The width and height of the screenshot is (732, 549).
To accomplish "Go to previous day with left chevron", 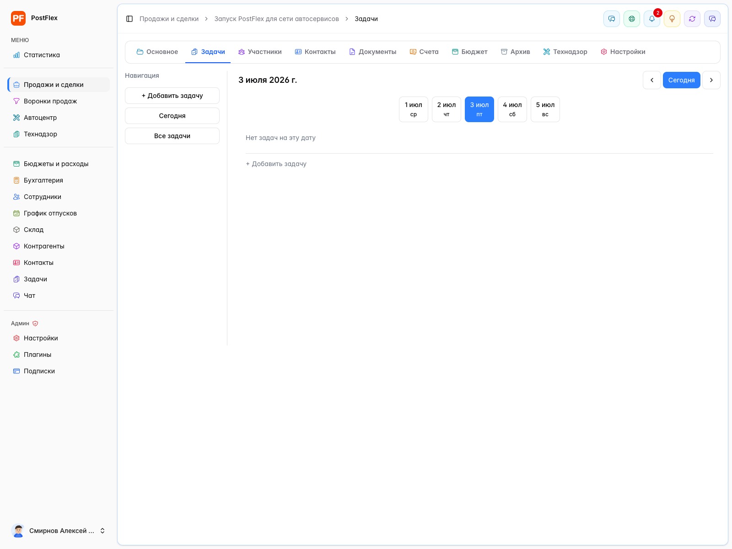I will (x=652, y=80).
